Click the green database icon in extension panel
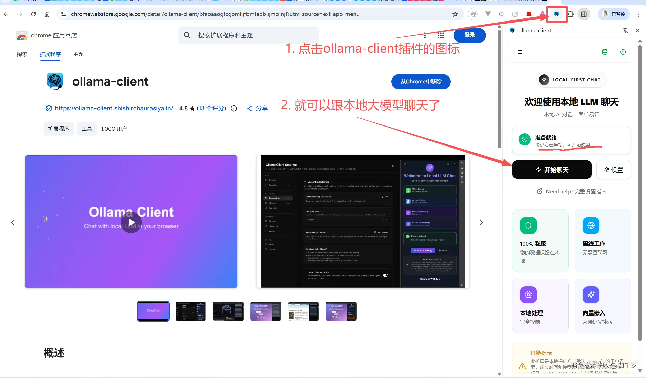646x378 pixels. 605,52
